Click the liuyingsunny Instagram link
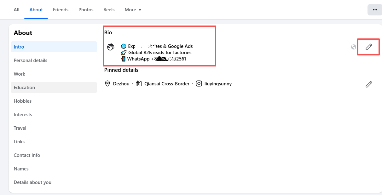Image resolution: width=382 pixels, height=195 pixels. tap(218, 84)
